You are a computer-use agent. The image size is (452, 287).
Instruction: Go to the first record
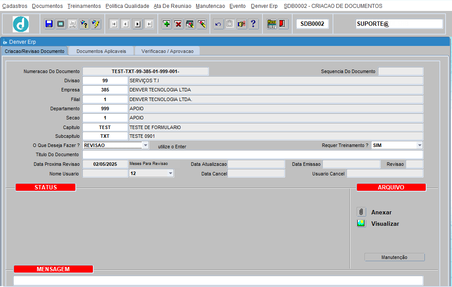pyautogui.click(x=114, y=24)
